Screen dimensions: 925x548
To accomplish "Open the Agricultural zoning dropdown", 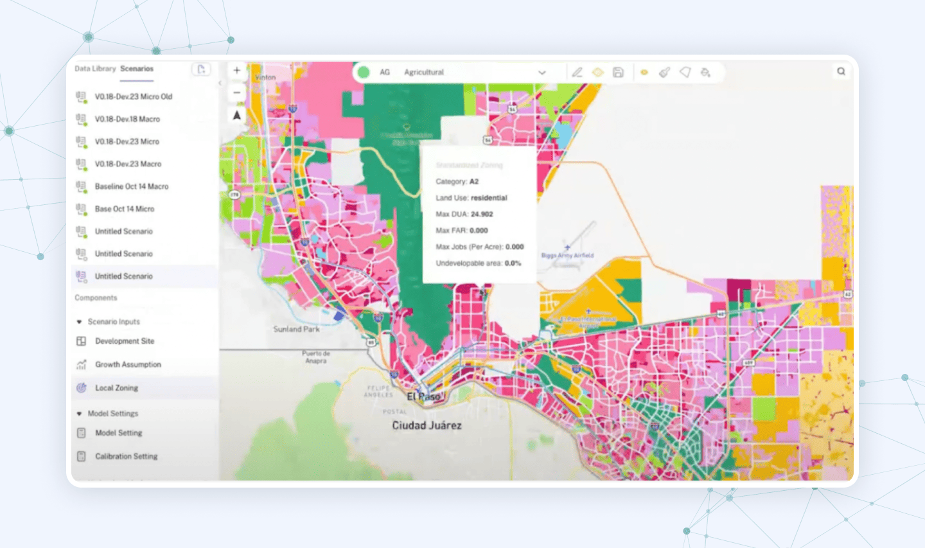I will click(x=542, y=73).
